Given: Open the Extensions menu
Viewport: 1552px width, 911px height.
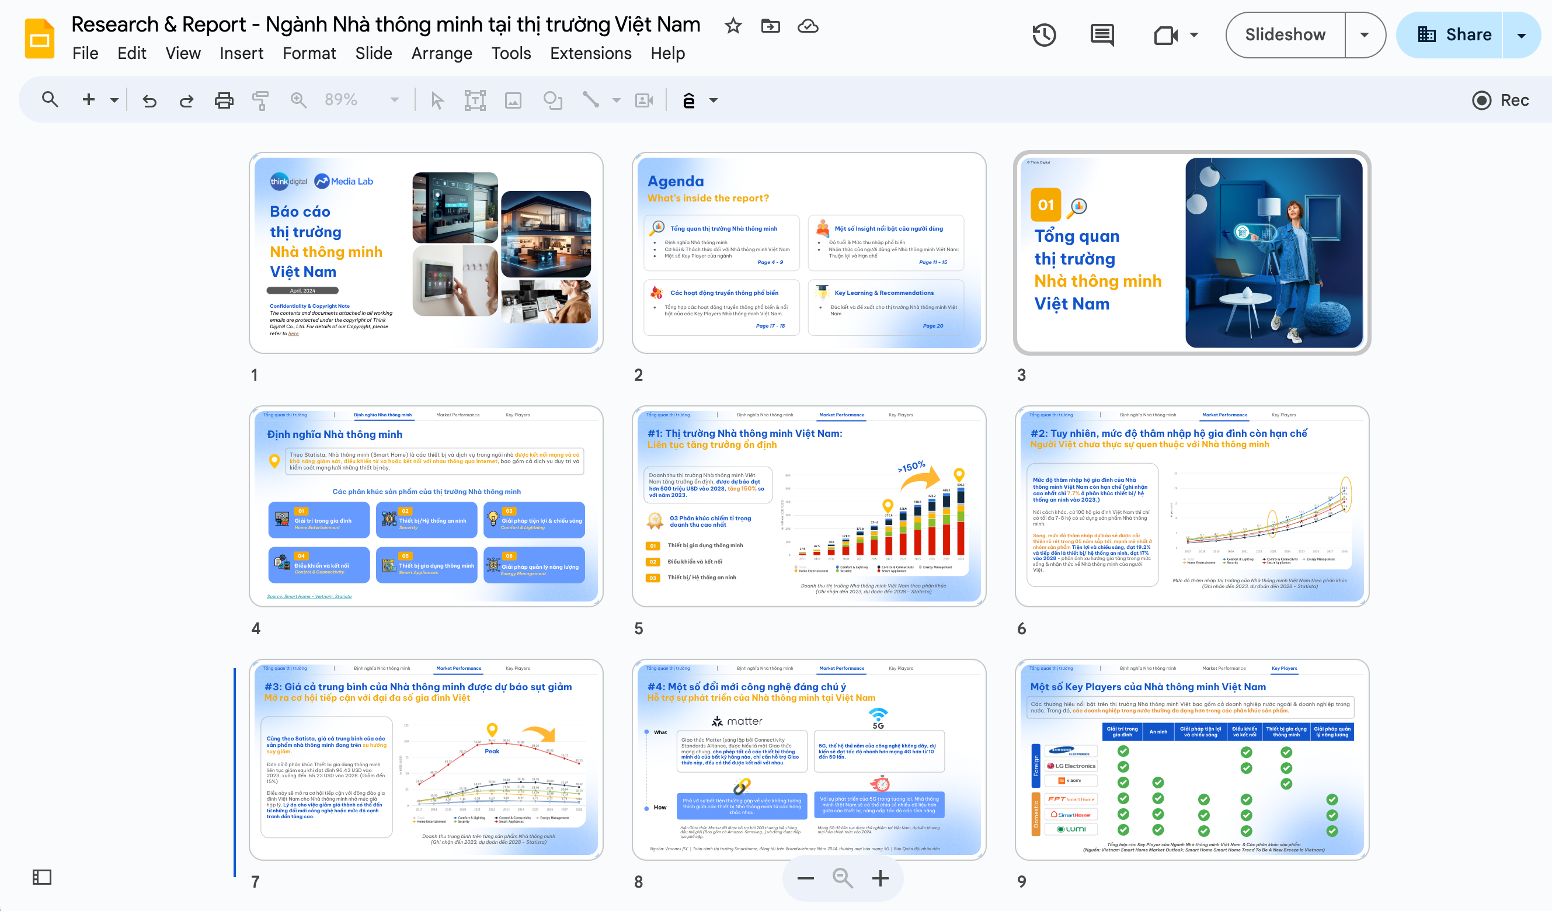Looking at the screenshot, I should click(x=590, y=54).
